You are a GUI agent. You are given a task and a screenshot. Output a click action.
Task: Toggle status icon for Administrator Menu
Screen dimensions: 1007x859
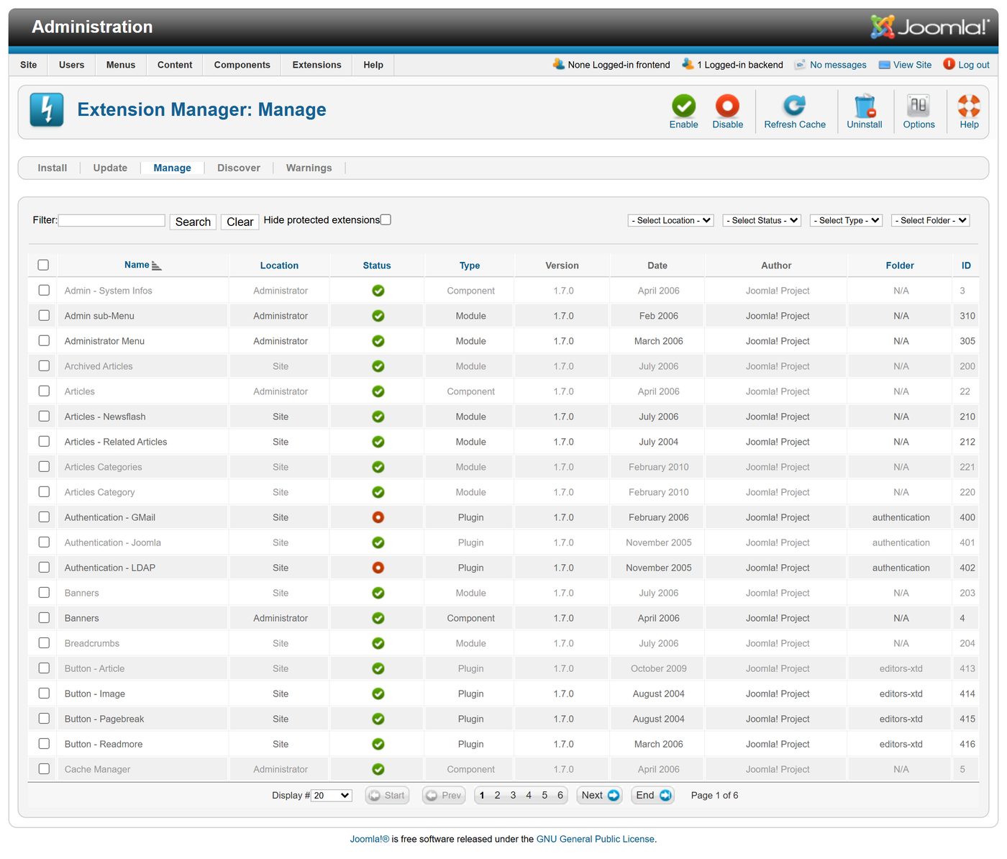[x=378, y=341]
